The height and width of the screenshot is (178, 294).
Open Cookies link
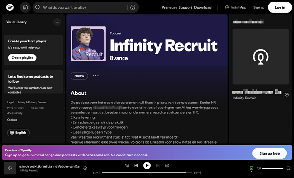(x=12, y=120)
